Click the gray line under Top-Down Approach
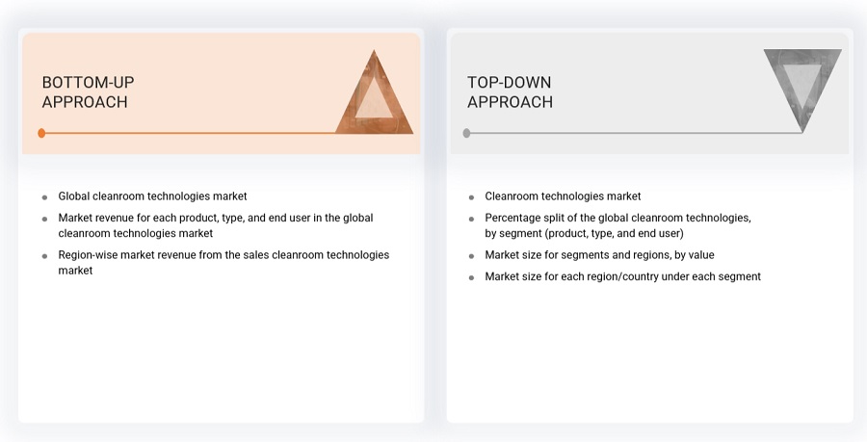 626,133
